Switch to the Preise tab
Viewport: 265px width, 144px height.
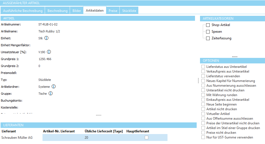113,11
